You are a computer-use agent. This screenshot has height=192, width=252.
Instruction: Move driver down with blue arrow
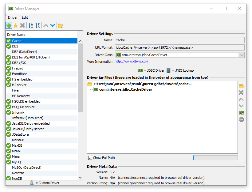[53, 26]
